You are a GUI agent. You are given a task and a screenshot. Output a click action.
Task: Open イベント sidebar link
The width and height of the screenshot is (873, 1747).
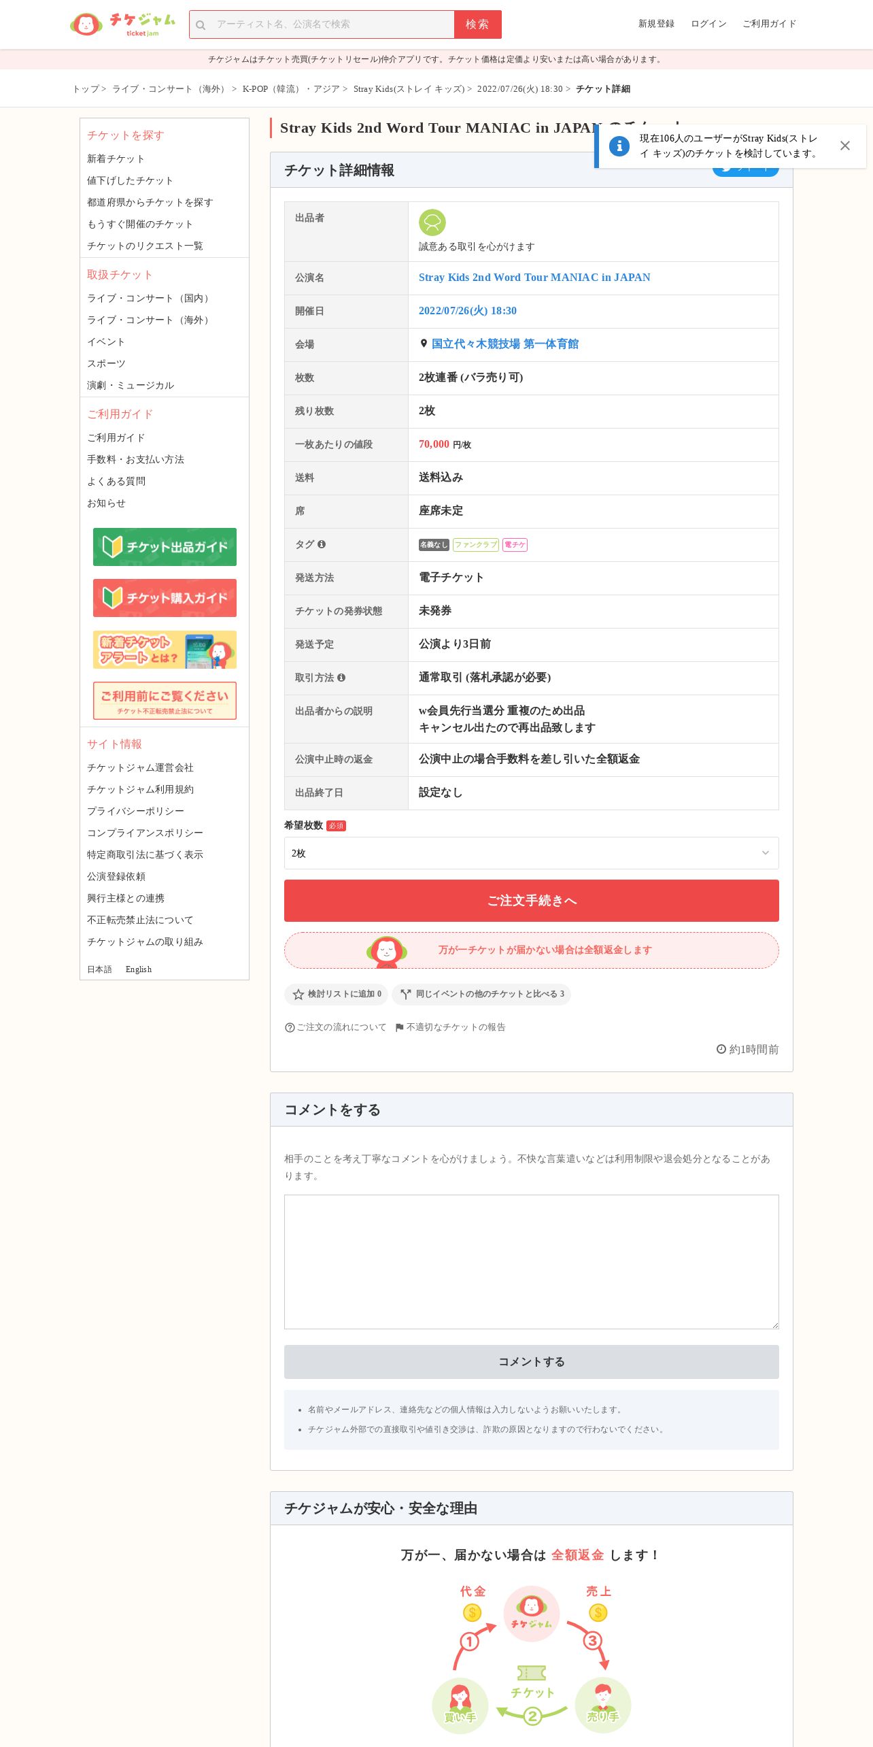click(106, 342)
